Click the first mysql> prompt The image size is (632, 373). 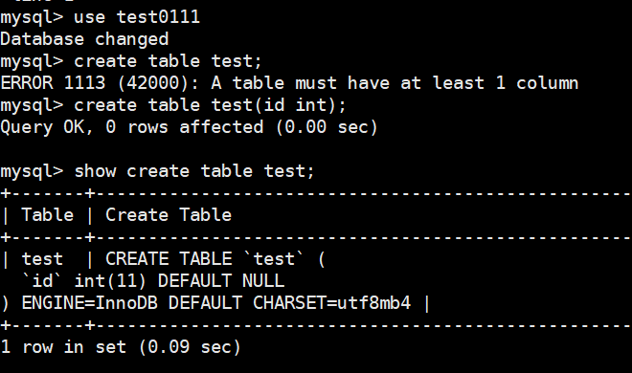point(32,18)
